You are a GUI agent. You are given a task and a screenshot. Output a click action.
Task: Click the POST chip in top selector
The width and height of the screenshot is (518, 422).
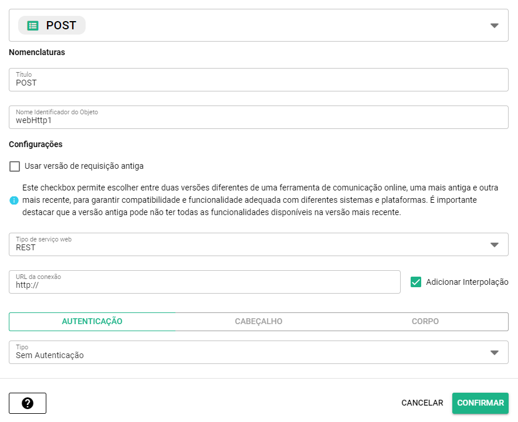[52, 25]
